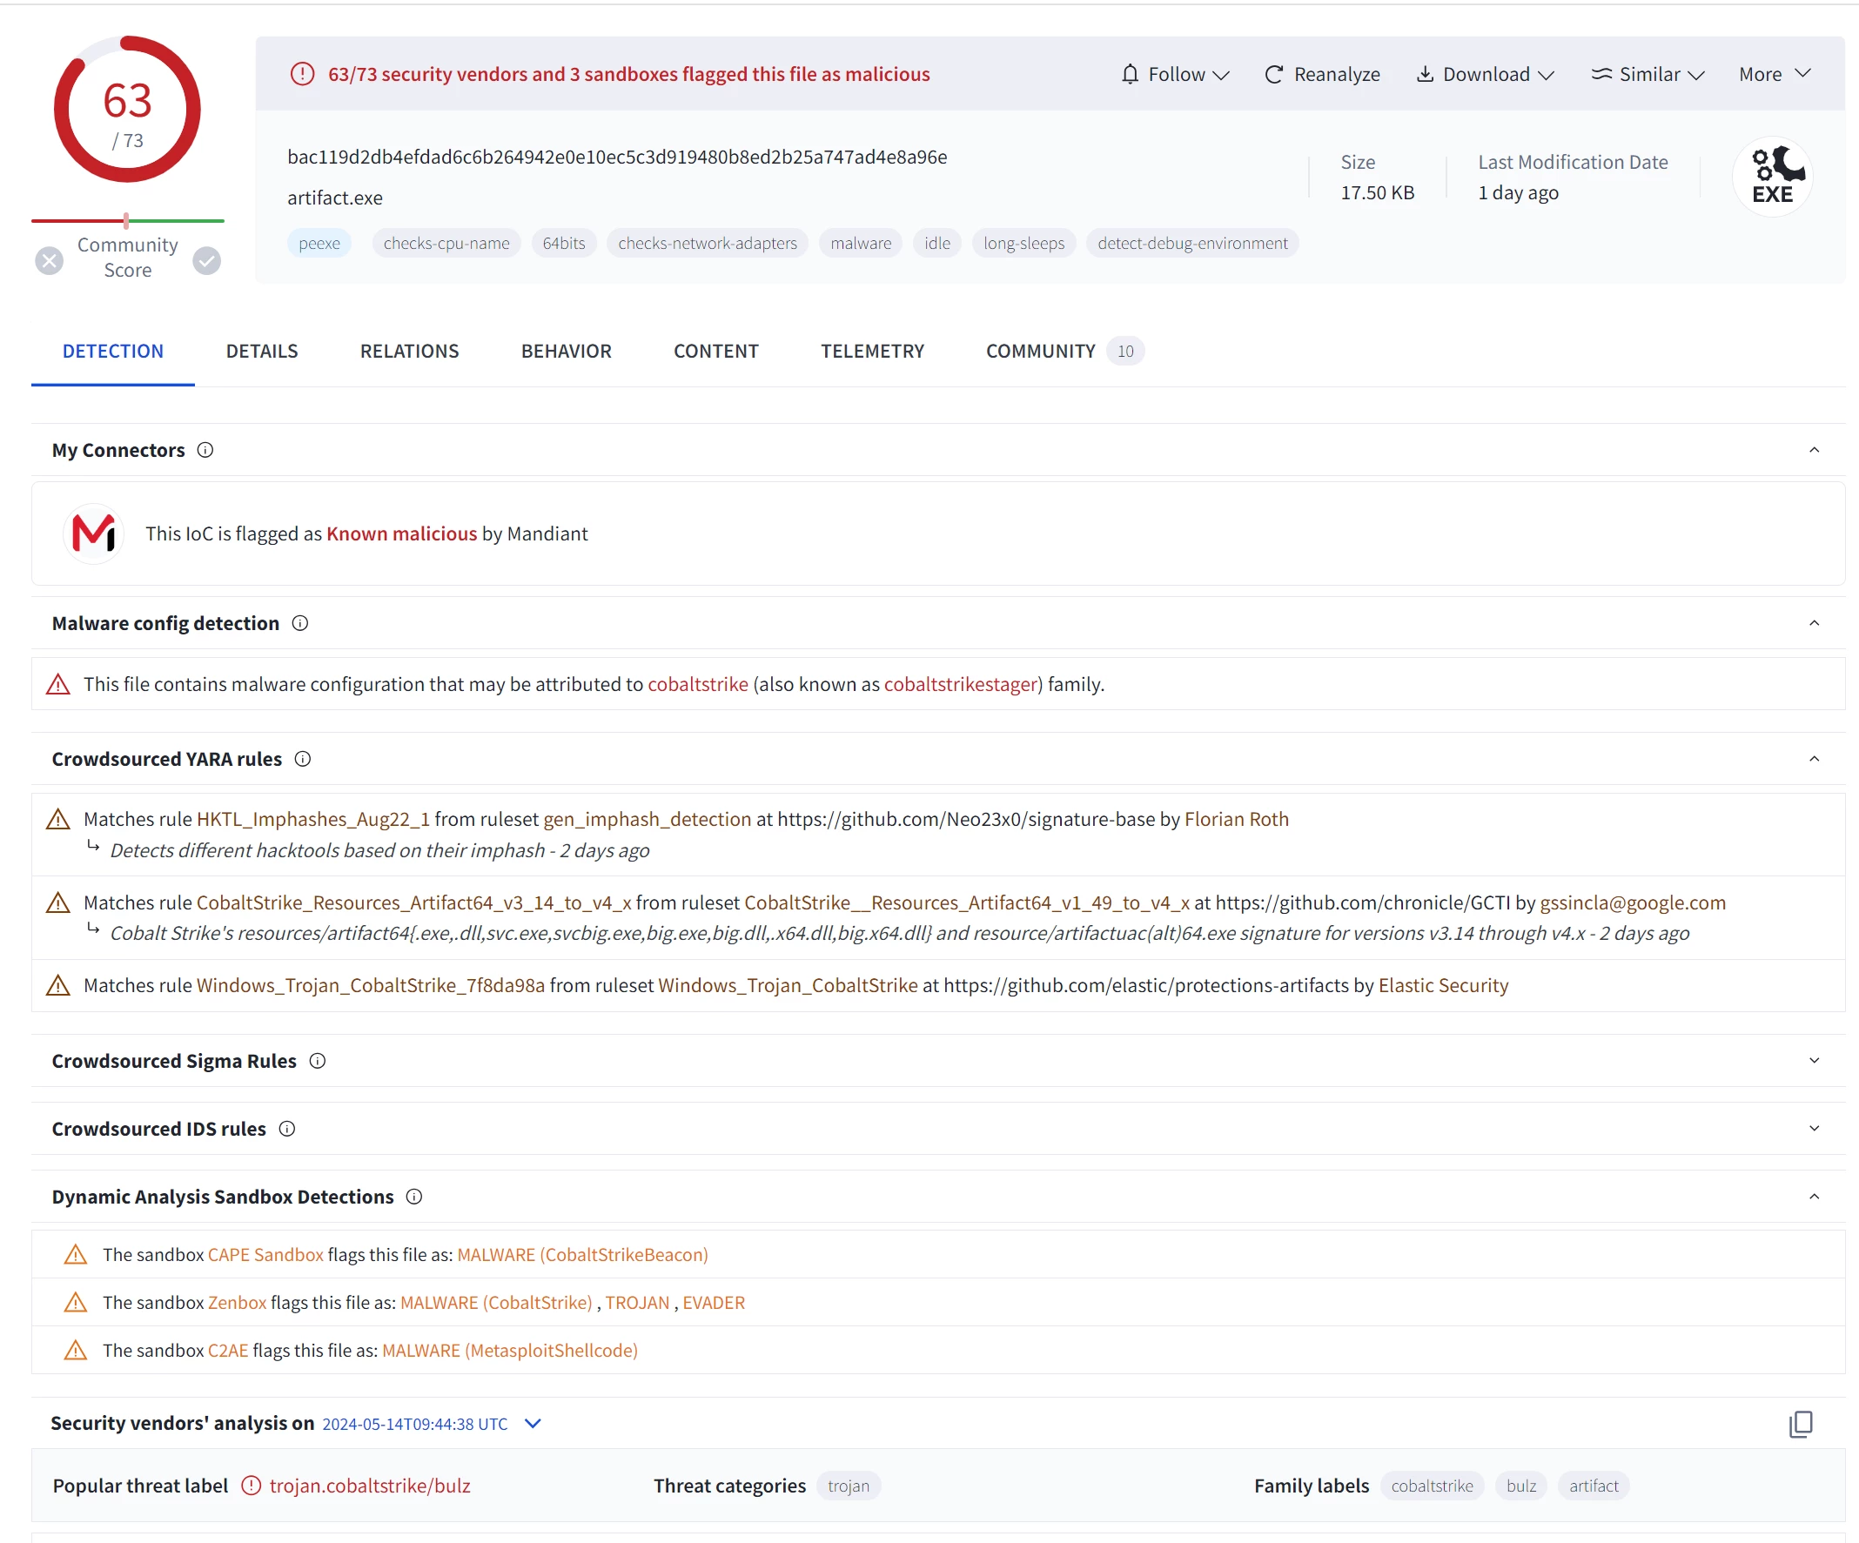
Task: Open the COMMUNITY tab
Action: (1064, 352)
